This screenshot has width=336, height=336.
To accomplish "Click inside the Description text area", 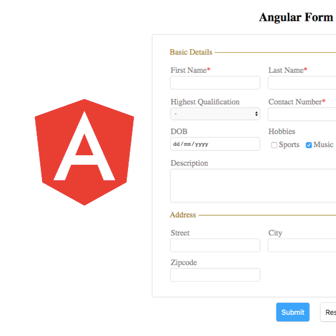I will click(253, 185).
